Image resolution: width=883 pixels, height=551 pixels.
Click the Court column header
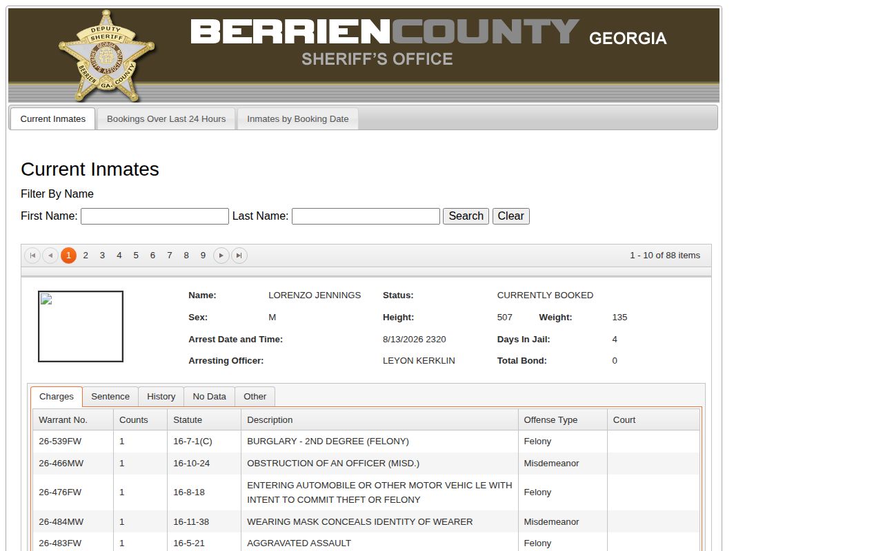[x=653, y=420]
